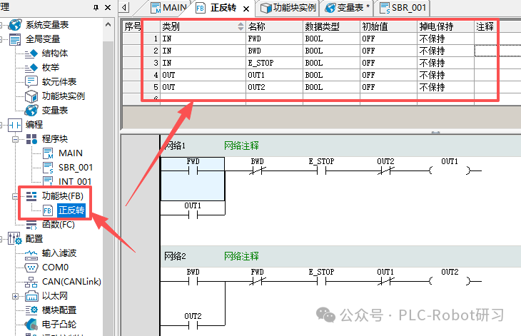Click the CAN(CANLink) network icon

point(31,282)
